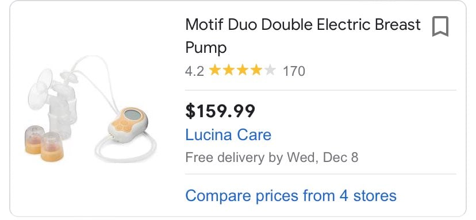Click the $159.99 price
Screen dimensions: 476x220
pyautogui.click(x=220, y=111)
